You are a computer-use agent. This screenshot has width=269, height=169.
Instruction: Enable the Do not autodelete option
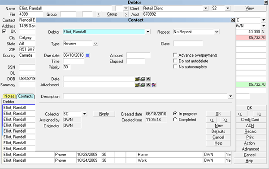coord(175,61)
